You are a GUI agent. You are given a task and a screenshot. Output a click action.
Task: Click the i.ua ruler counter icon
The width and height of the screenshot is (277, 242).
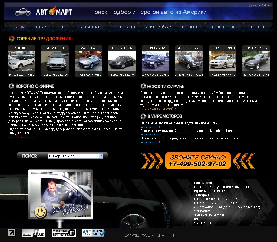pos(34,233)
